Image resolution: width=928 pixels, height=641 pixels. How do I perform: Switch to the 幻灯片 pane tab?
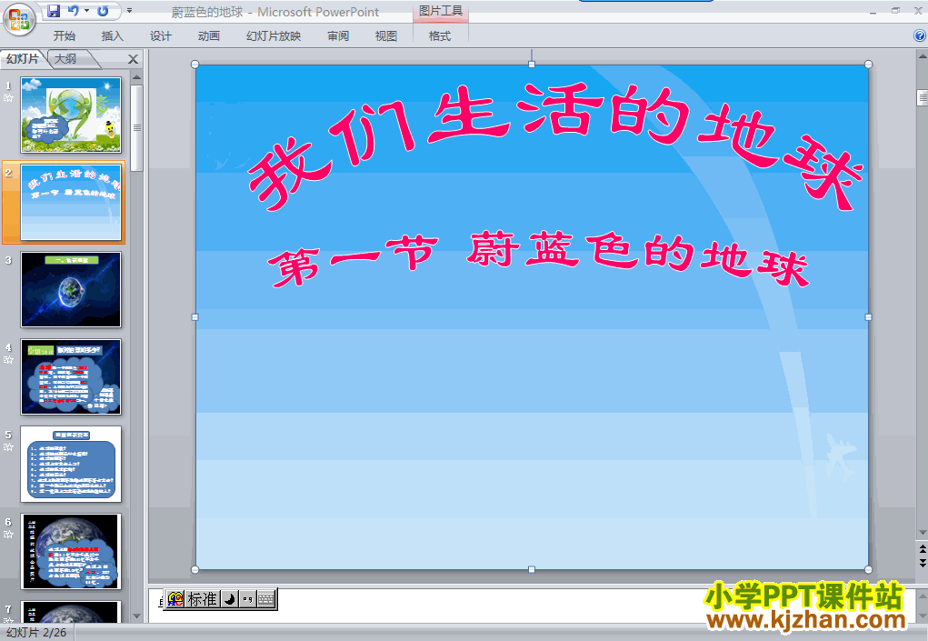(23, 58)
